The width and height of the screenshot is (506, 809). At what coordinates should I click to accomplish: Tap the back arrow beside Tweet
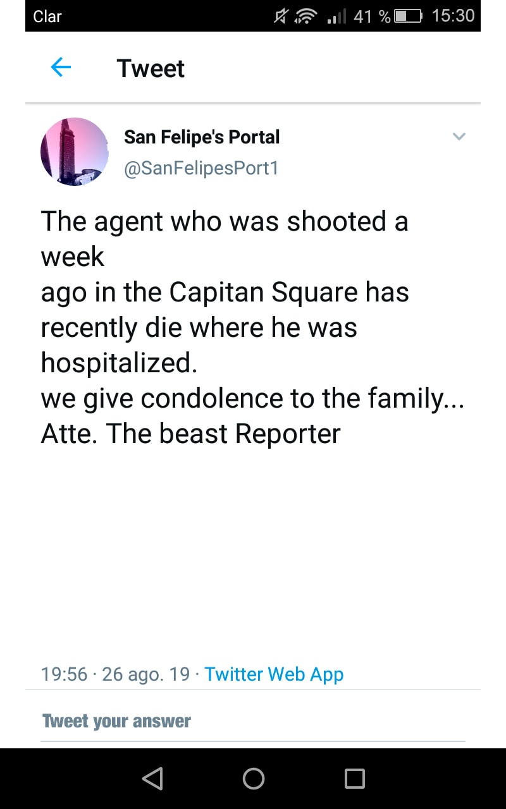pos(61,67)
